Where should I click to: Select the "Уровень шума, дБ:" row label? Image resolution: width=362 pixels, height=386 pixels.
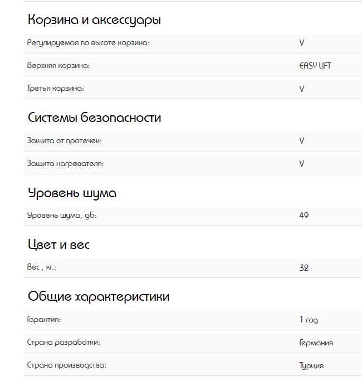(62, 216)
